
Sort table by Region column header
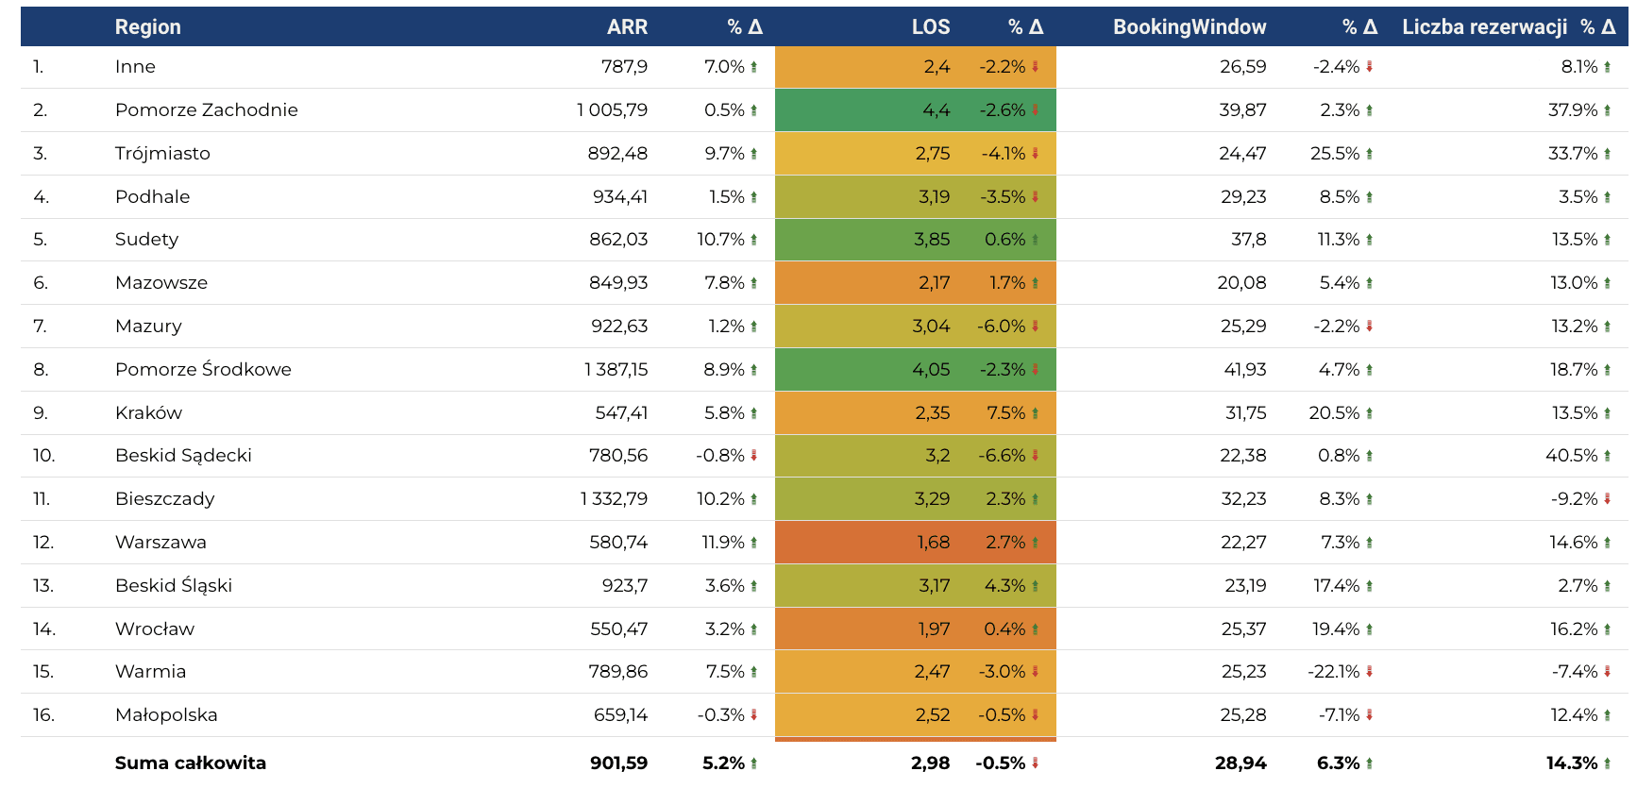147,27
